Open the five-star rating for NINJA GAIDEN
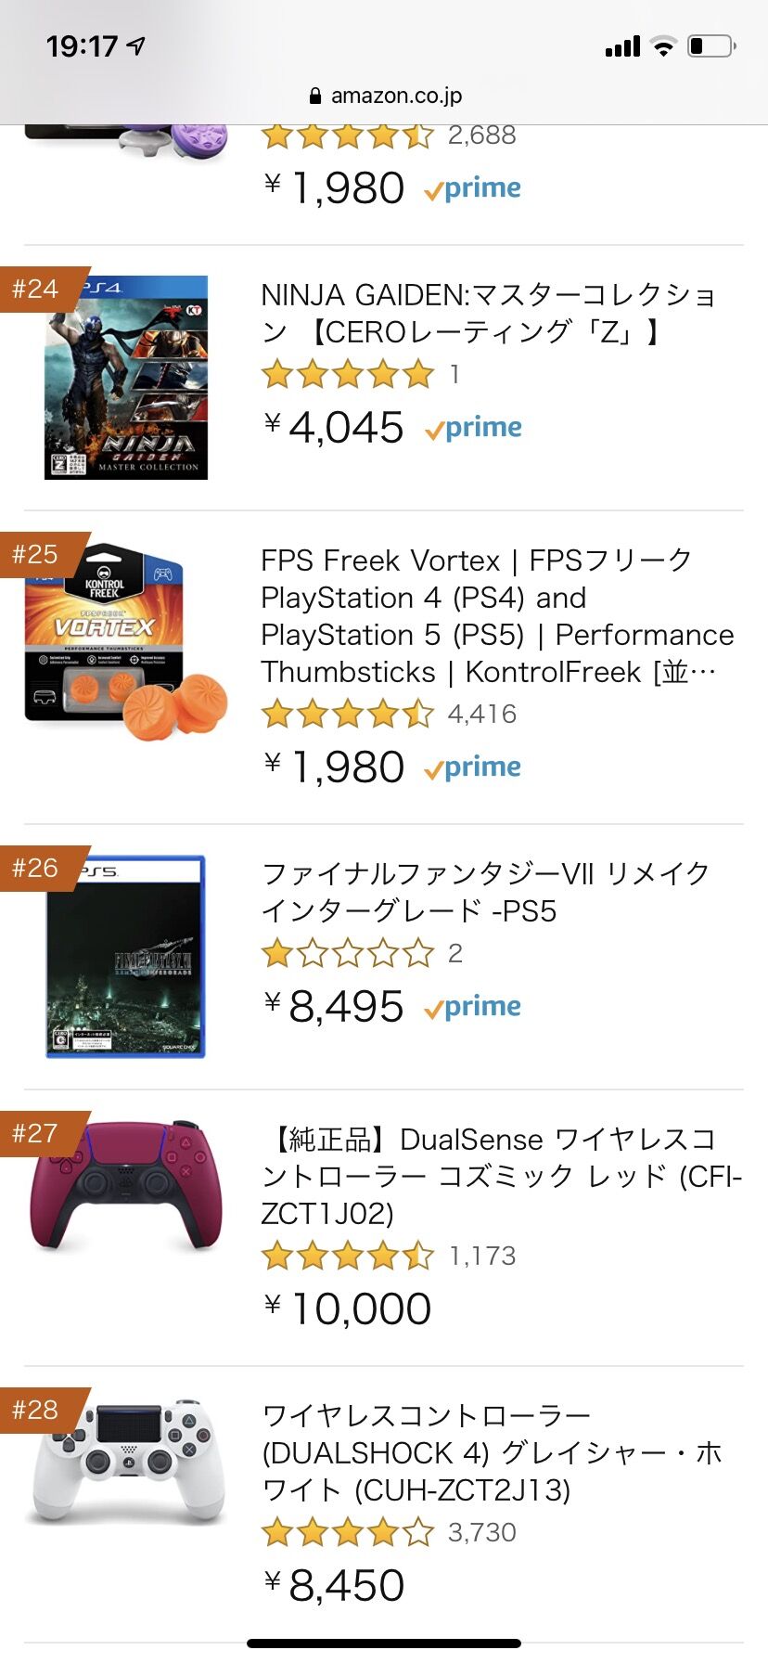Screen dimensions: 768x1663 tap(348, 374)
